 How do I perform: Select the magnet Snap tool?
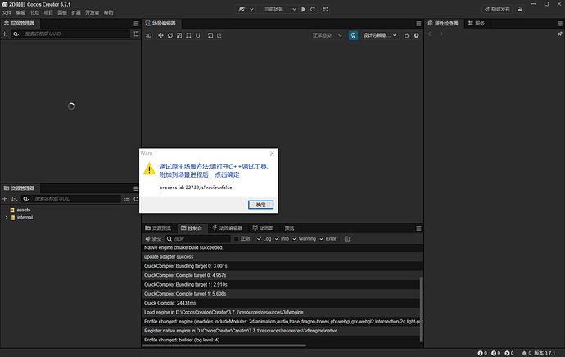click(x=198, y=35)
